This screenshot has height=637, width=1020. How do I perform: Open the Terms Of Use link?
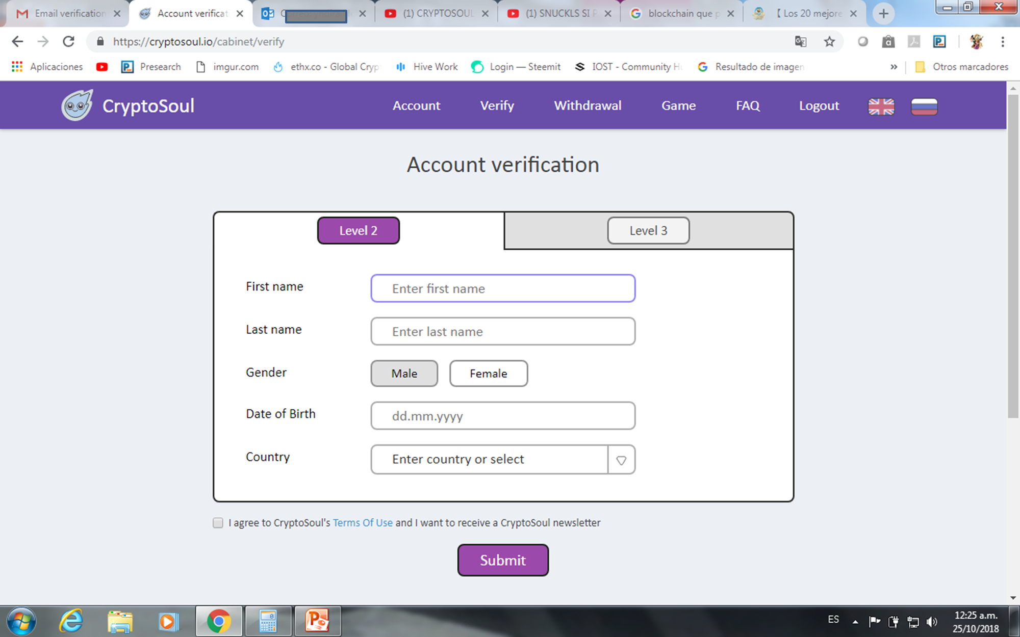[x=363, y=523]
